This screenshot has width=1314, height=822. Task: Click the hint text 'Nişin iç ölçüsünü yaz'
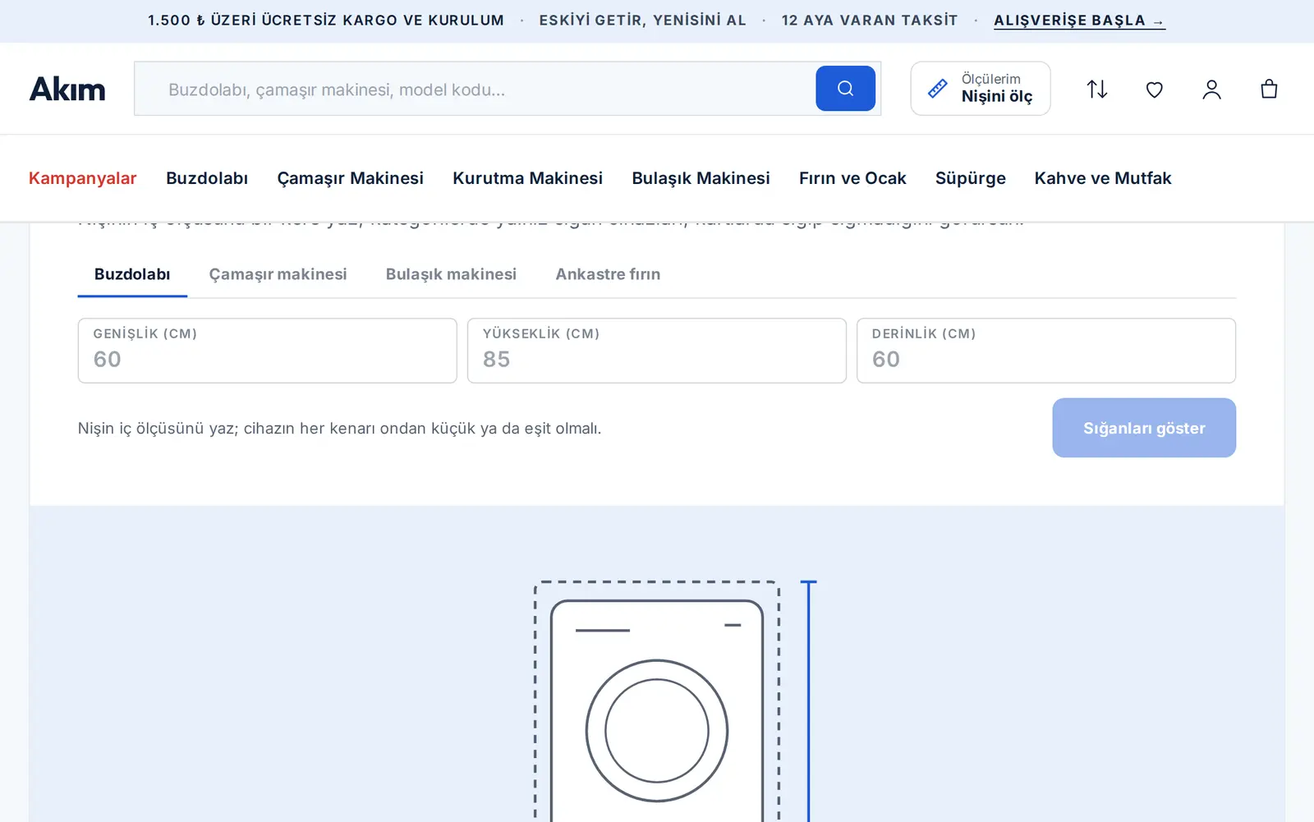(x=339, y=429)
